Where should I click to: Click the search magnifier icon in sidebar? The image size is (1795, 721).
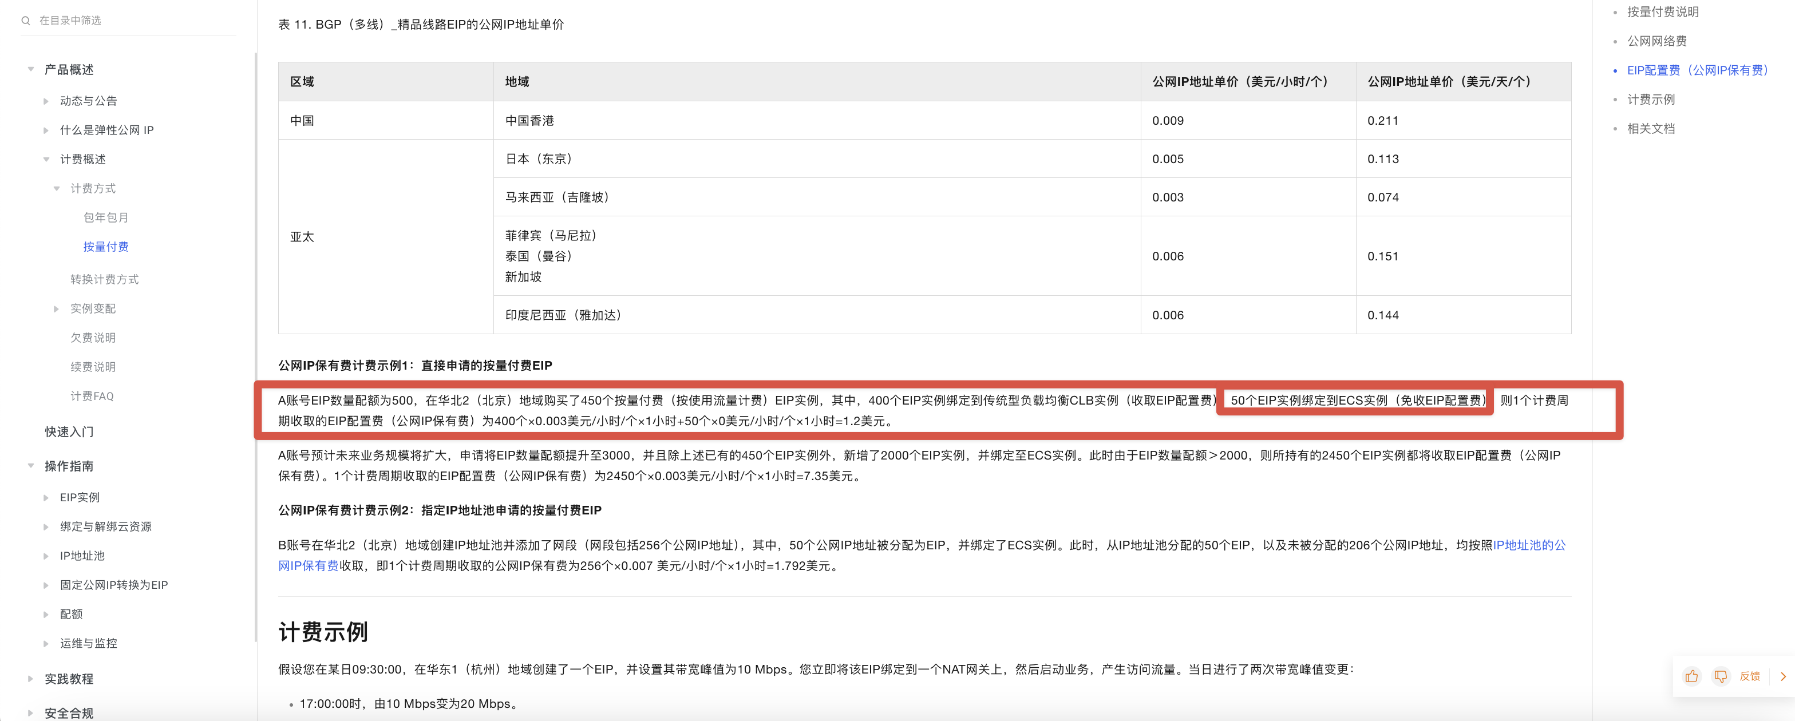[26, 20]
